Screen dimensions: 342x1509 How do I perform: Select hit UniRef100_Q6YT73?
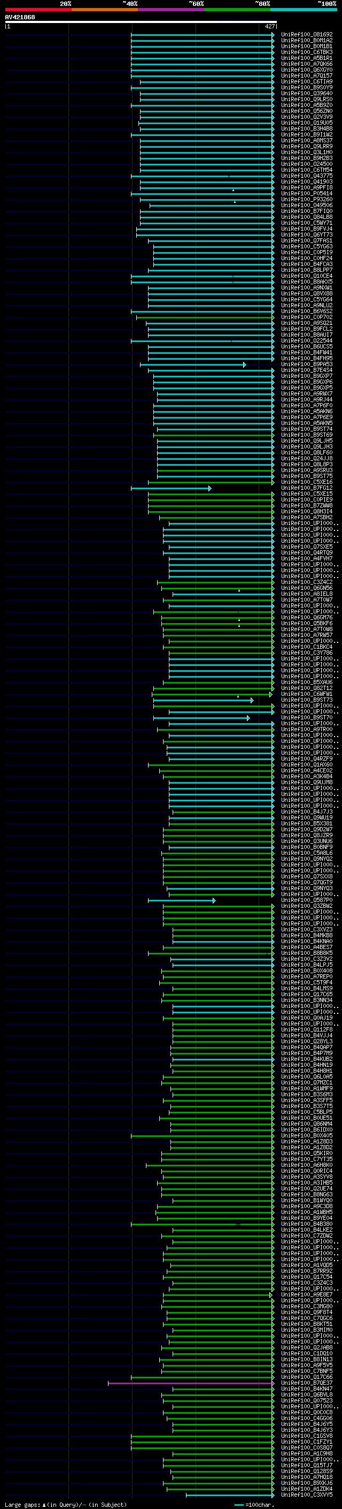pos(306,234)
